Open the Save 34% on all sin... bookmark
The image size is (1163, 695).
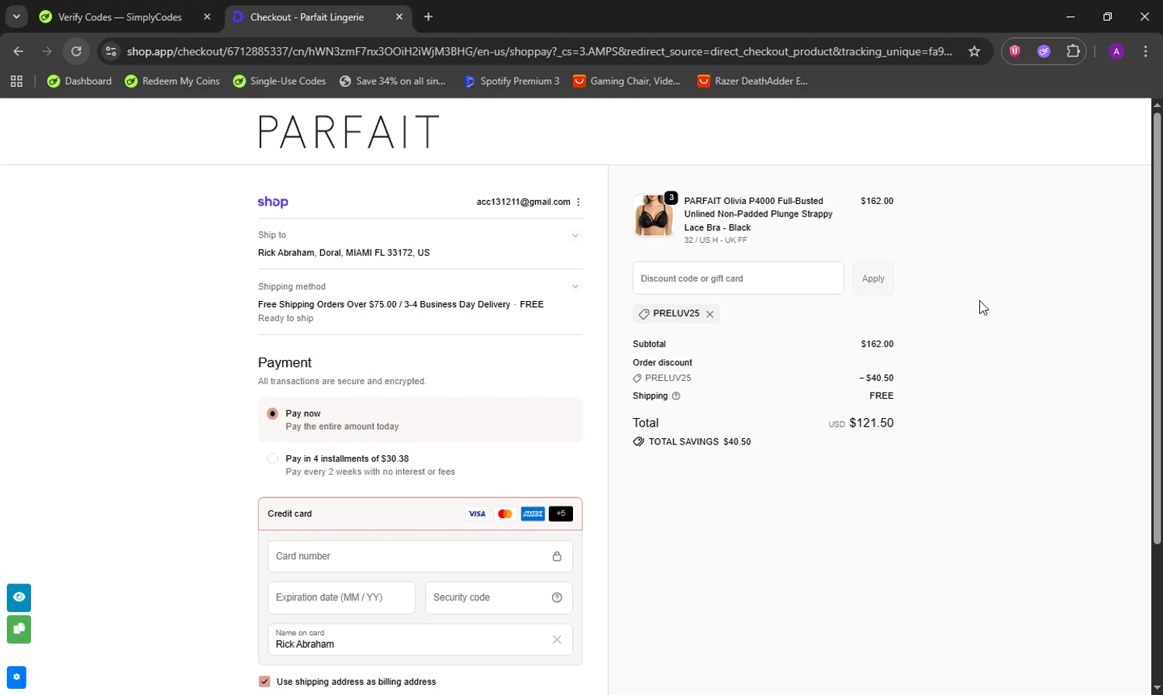(392, 81)
